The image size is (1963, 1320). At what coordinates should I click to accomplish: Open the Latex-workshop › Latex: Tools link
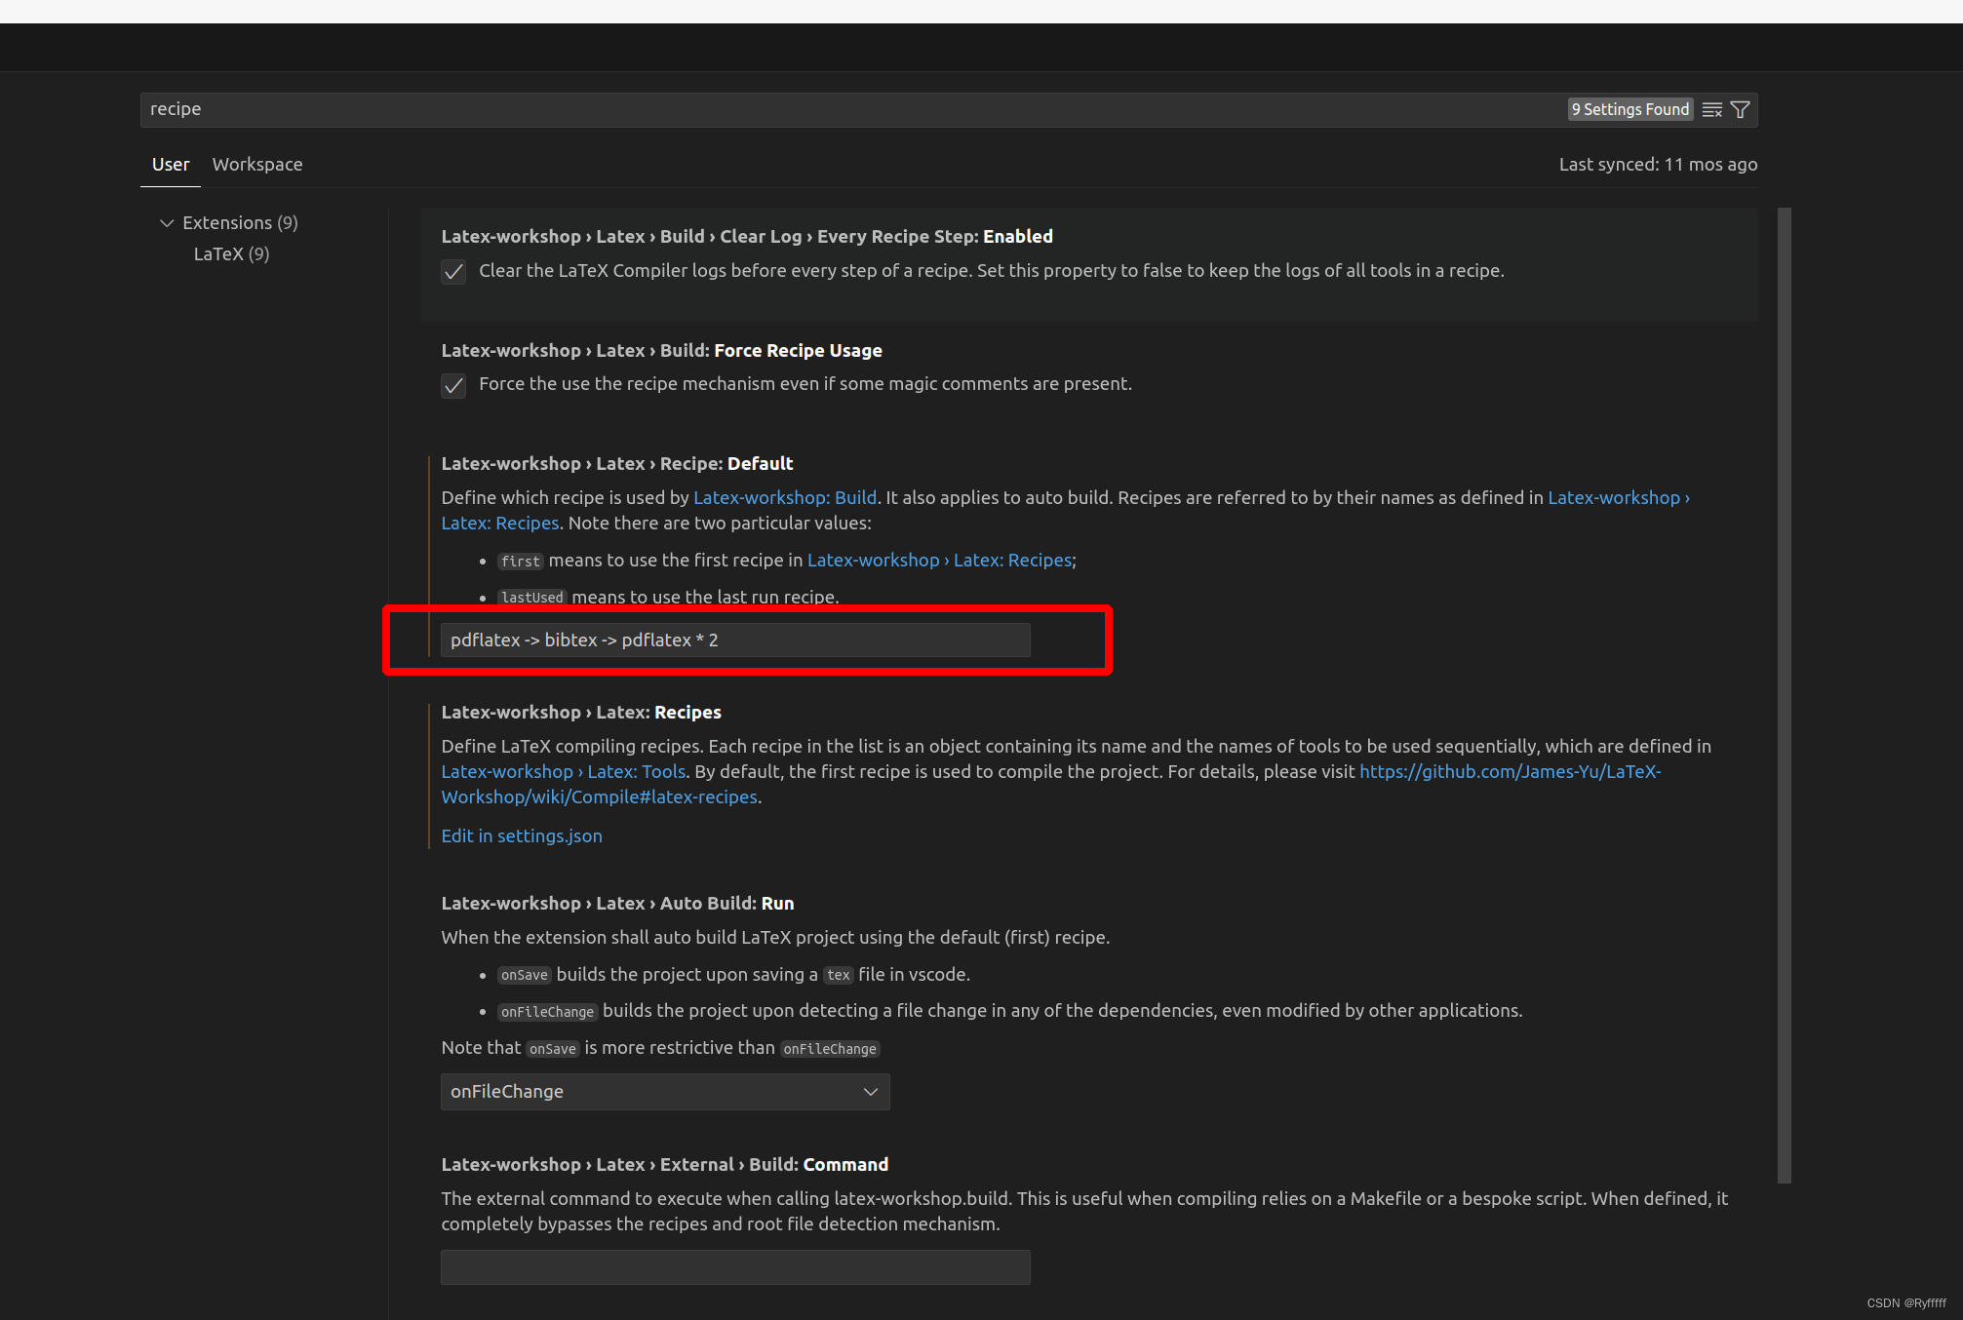click(x=564, y=772)
